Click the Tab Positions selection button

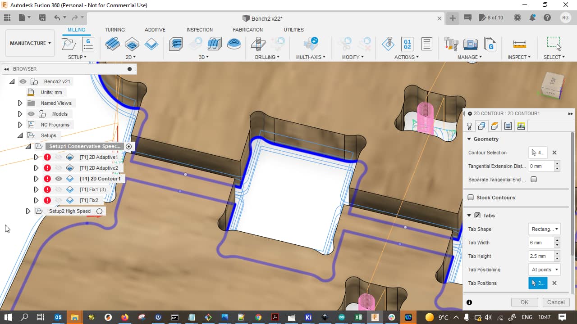point(538,283)
